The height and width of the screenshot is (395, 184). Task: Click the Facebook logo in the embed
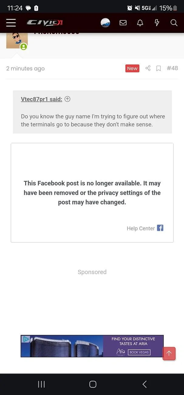(x=160, y=228)
